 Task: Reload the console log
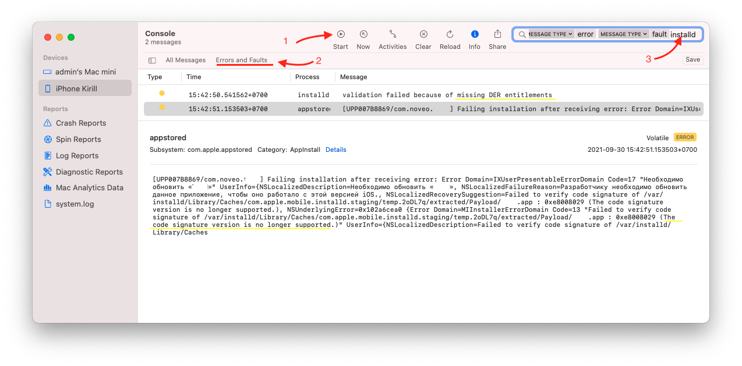coord(450,35)
